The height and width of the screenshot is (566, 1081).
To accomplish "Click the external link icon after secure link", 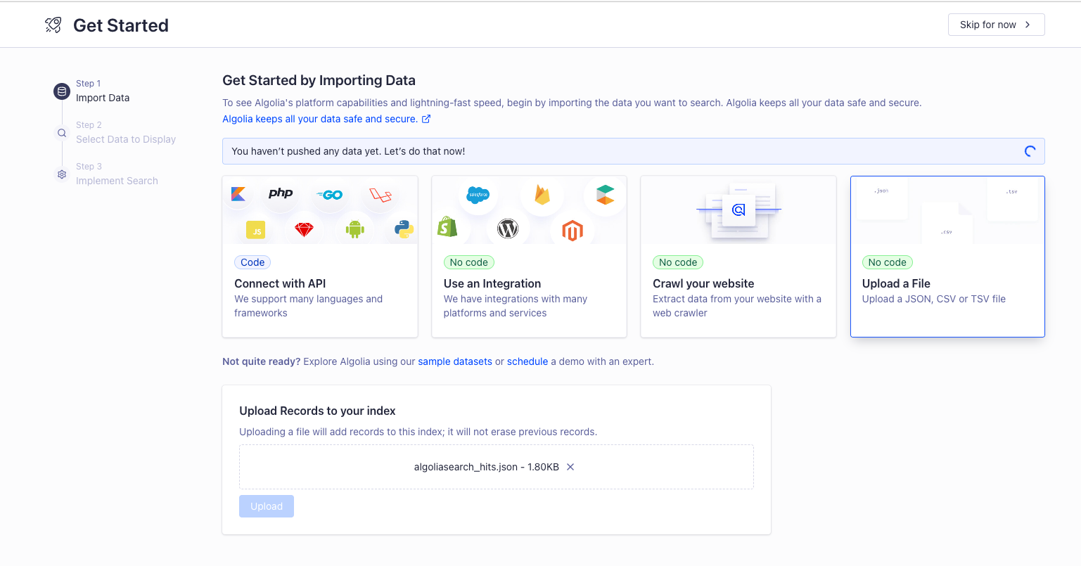I will [426, 119].
